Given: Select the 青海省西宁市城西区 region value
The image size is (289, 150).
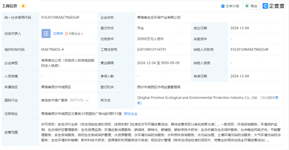Looking at the screenshot, I should (x=56, y=87).
